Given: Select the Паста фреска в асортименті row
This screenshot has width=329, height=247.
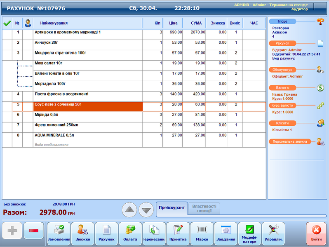Looking at the screenshot, I should [87, 94].
